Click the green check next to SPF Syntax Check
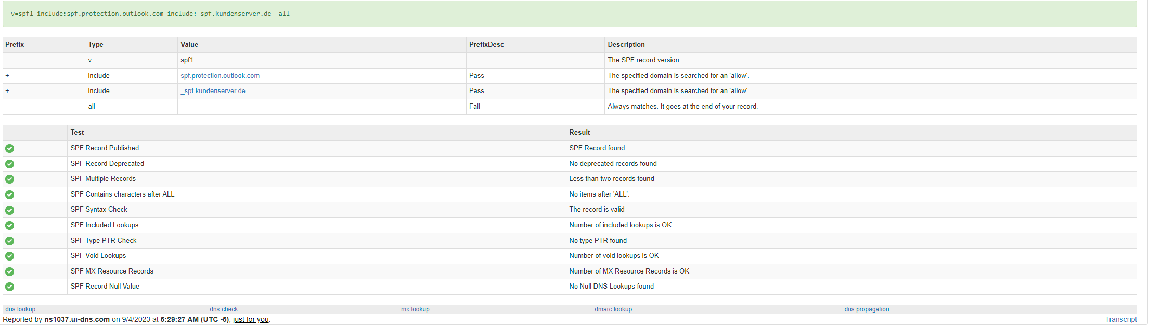This screenshot has height=325, width=1149. [9, 210]
